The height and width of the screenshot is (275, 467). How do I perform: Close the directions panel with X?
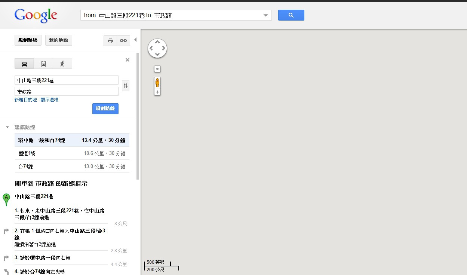(127, 60)
